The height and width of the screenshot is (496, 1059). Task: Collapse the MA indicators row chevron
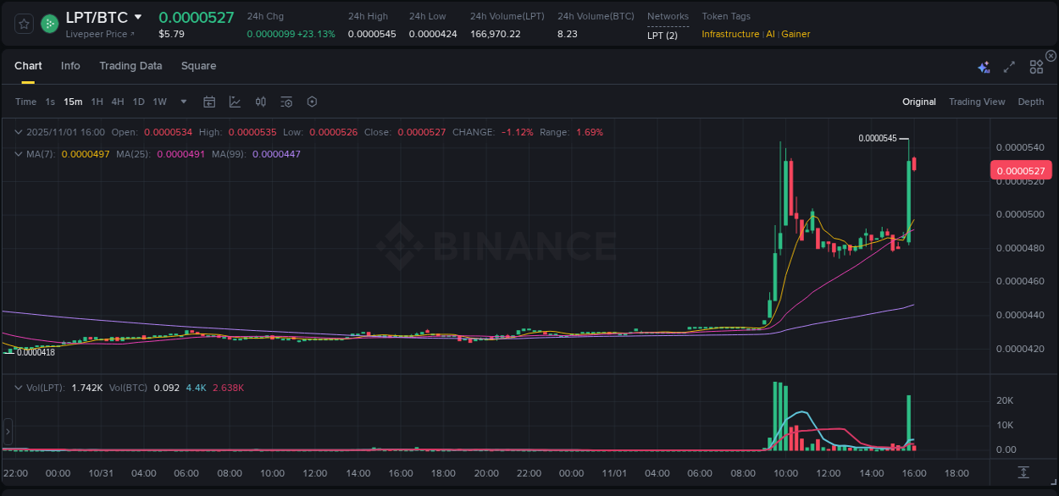click(19, 154)
